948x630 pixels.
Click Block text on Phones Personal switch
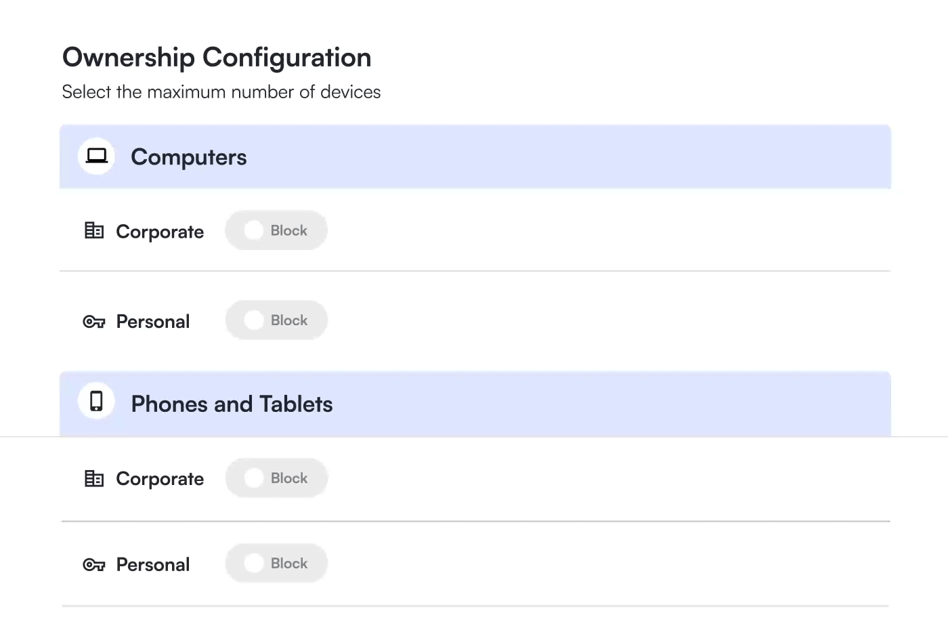tap(289, 564)
